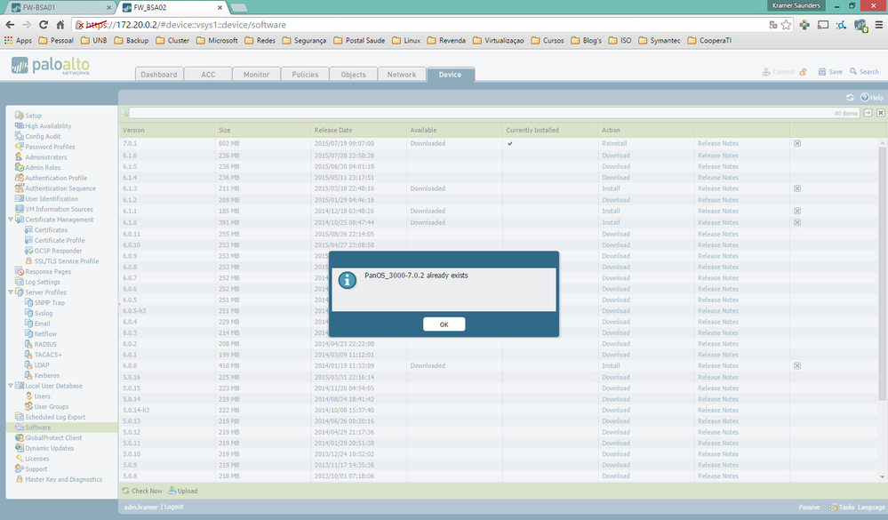The height and width of the screenshot is (520, 888).
Task: Collapse the Certificate Management tree node
Action: pos(11,220)
